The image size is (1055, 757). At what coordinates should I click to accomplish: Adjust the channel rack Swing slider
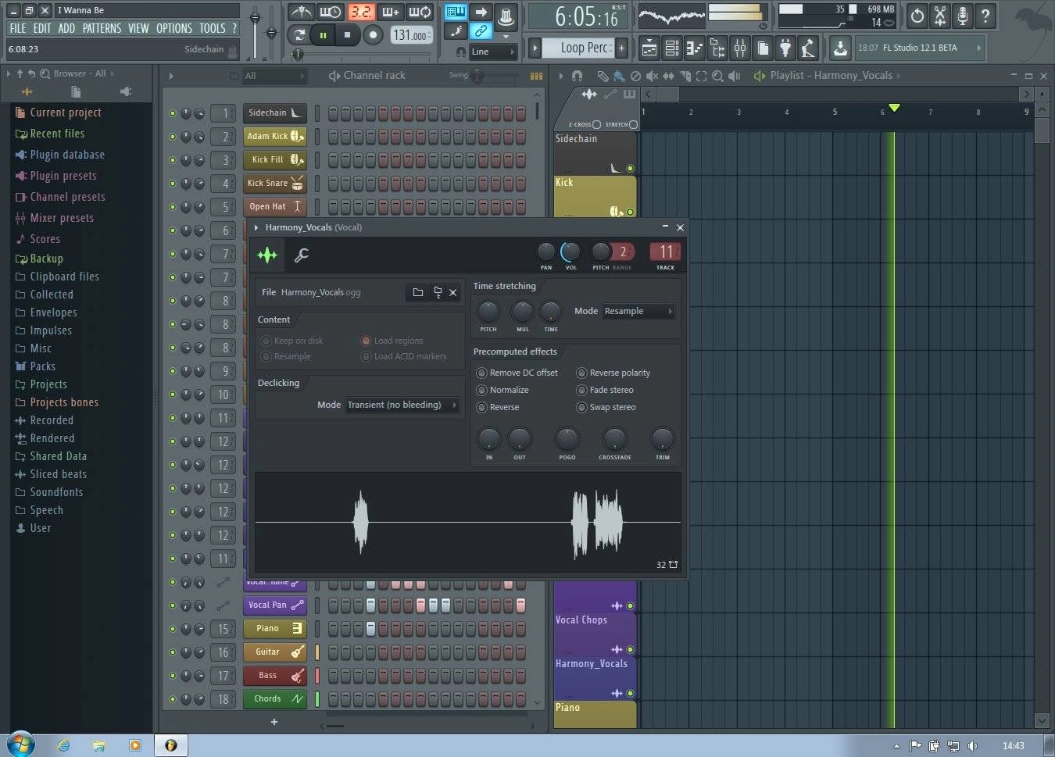coord(495,76)
